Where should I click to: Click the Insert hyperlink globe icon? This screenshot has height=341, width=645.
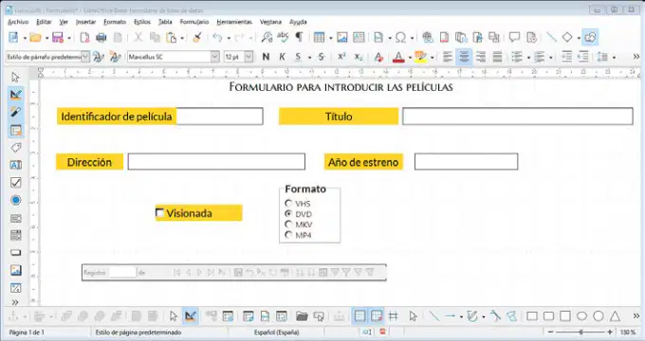[x=428, y=37]
